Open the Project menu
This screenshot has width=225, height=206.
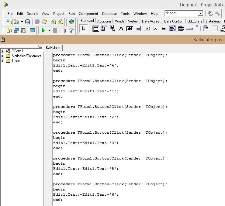(59, 14)
